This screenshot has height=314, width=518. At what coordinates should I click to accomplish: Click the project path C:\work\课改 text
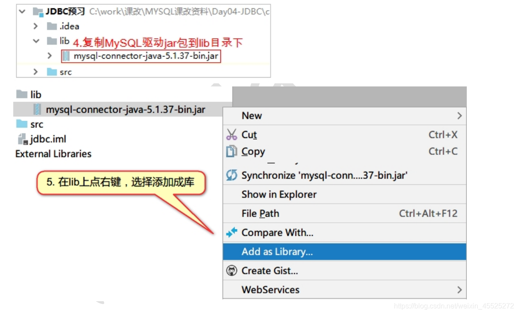pyautogui.click(x=179, y=12)
